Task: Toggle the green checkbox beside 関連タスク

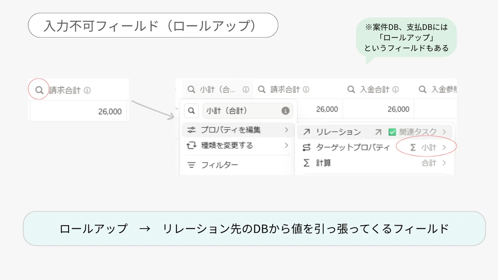Action: (392, 132)
